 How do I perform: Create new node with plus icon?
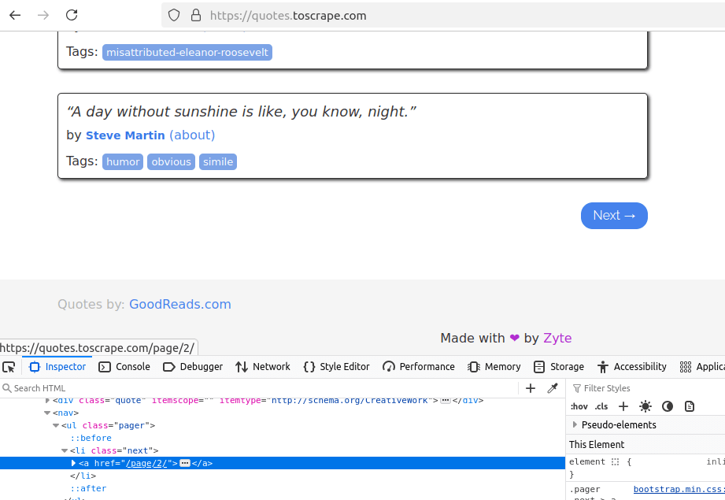tap(531, 388)
